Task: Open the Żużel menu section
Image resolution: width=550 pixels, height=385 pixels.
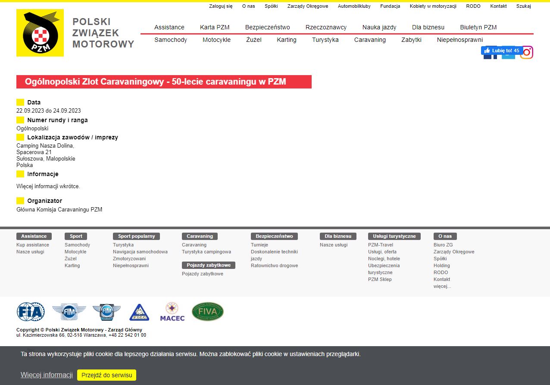Action: coord(253,40)
